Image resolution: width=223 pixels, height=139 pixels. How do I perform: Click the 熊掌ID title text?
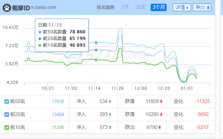(x=21, y=8)
